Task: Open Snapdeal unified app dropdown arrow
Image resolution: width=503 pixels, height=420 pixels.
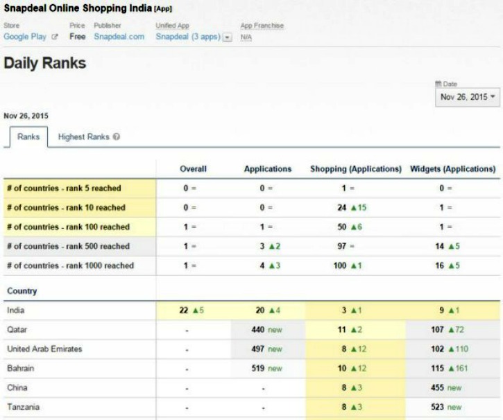Action: (228, 37)
